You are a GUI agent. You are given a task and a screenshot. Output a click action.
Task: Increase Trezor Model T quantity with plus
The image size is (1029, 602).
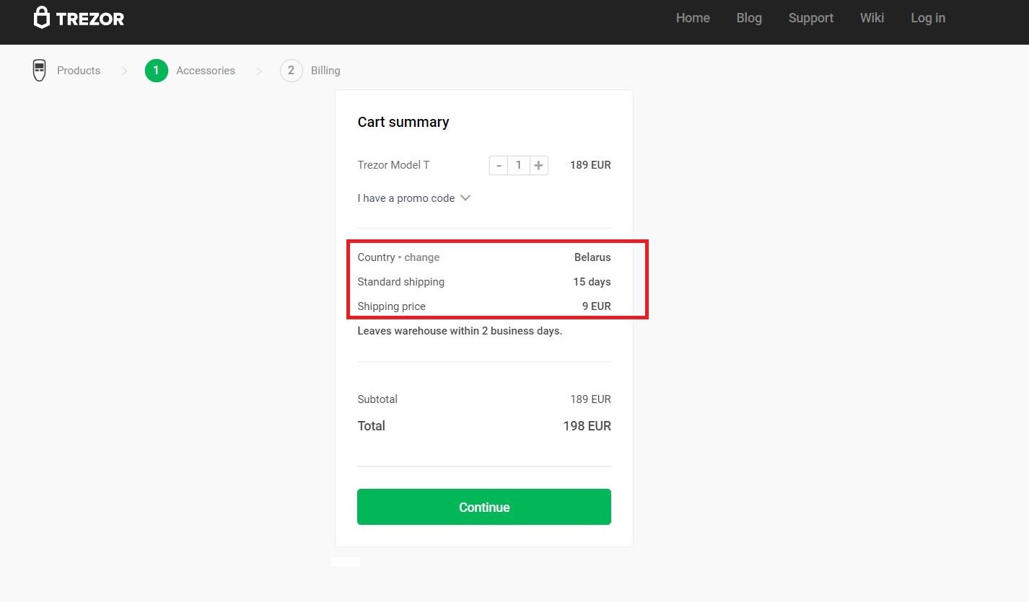coord(538,166)
